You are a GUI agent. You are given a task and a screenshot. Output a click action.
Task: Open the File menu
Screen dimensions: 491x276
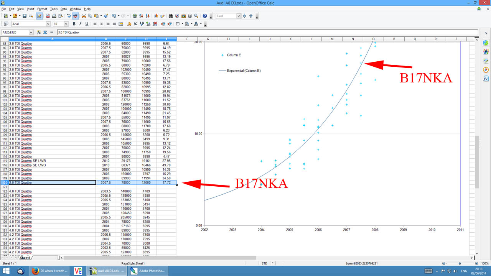pos(4,9)
